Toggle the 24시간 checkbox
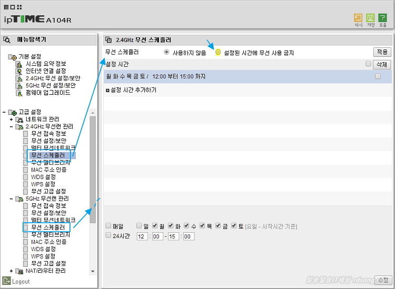395x289 pixels. coord(108,236)
